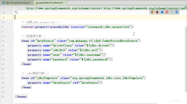Screen dimensions: 187x104
Task: Open preview in Opera browser icon
Action: [167, 12]
